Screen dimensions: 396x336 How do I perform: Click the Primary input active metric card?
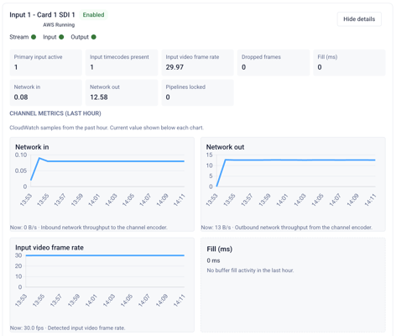[x=46, y=63]
